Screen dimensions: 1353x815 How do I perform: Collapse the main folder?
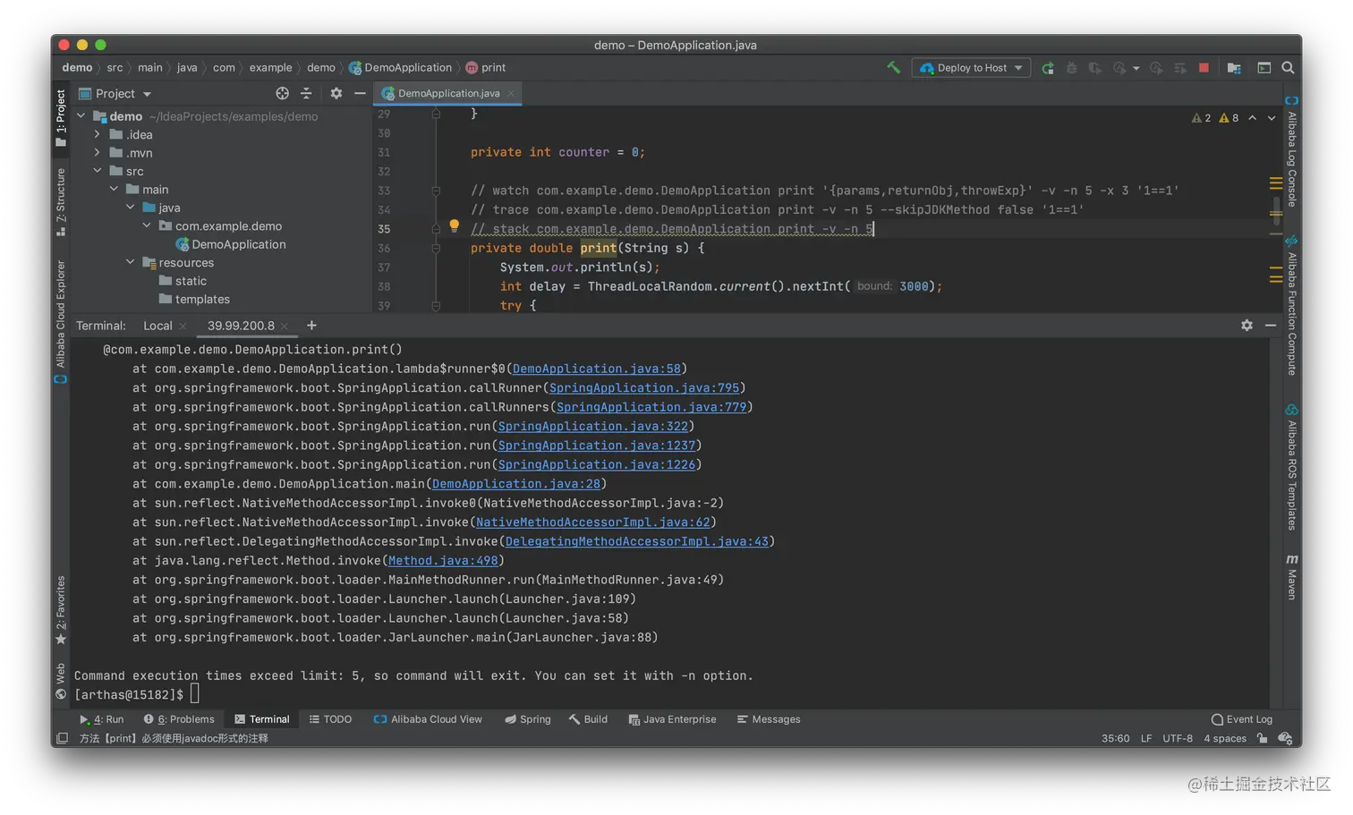pyautogui.click(x=114, y=190)
